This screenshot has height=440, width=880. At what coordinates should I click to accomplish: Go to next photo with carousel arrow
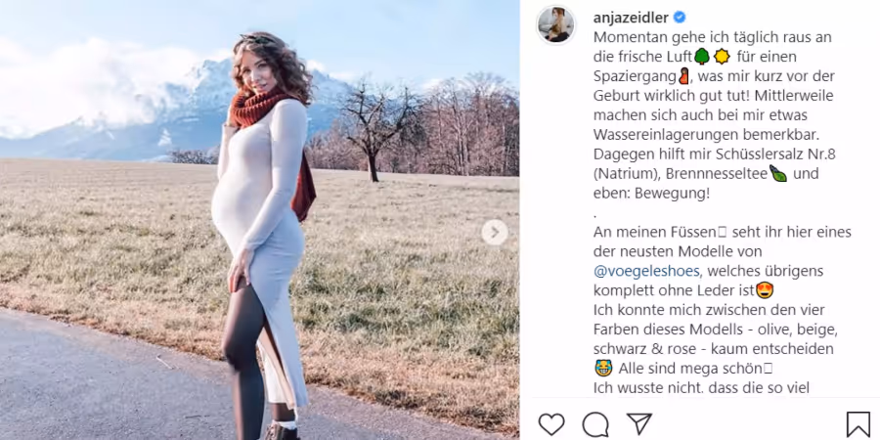tap(495, 233)
